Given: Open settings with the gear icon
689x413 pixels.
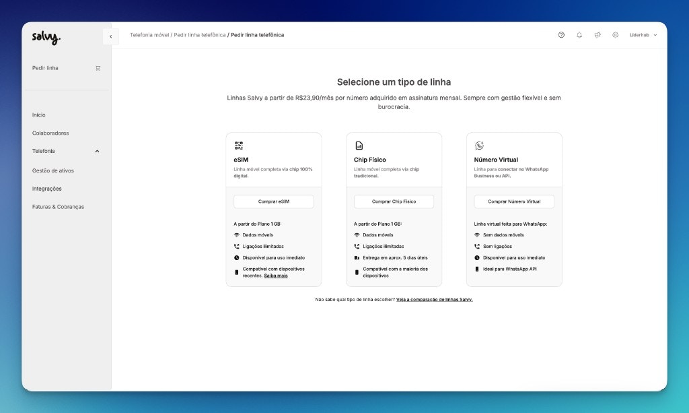Looking at the screenshot, I should point(616,34).
